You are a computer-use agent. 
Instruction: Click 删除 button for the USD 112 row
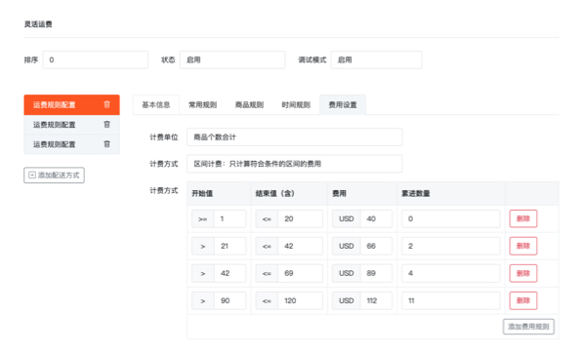tap(523, 300)
